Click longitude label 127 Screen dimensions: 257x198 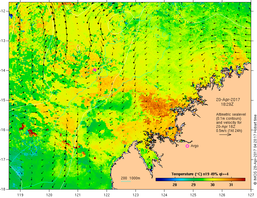pos(251,195)
